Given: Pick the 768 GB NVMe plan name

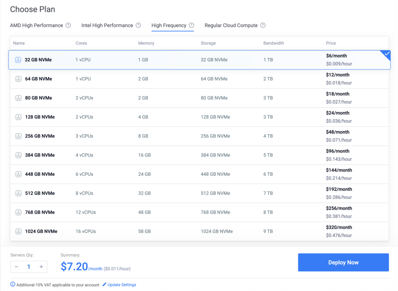Looking at the screenshot, I should tap(40, 212).
